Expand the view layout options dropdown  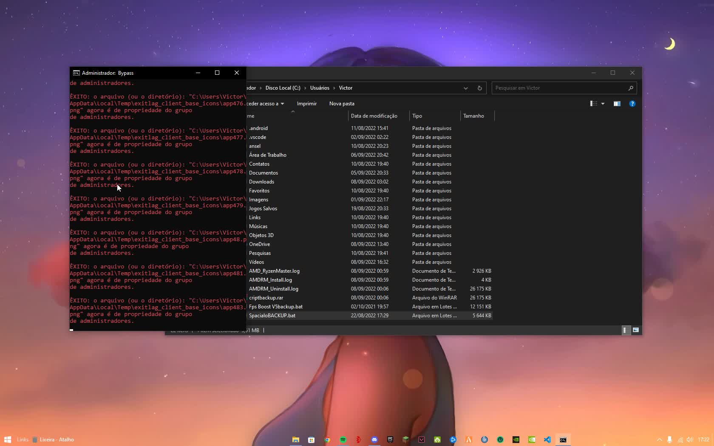[602, 103]
